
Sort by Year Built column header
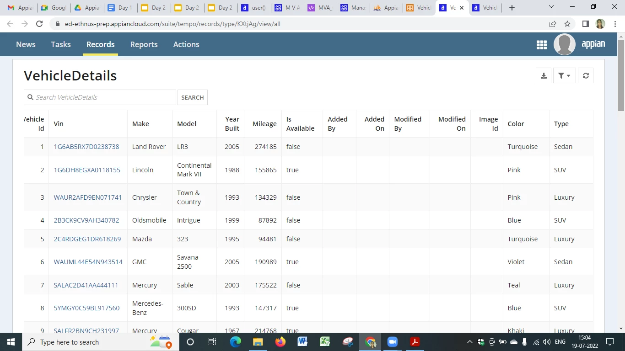tap(232, 124)
